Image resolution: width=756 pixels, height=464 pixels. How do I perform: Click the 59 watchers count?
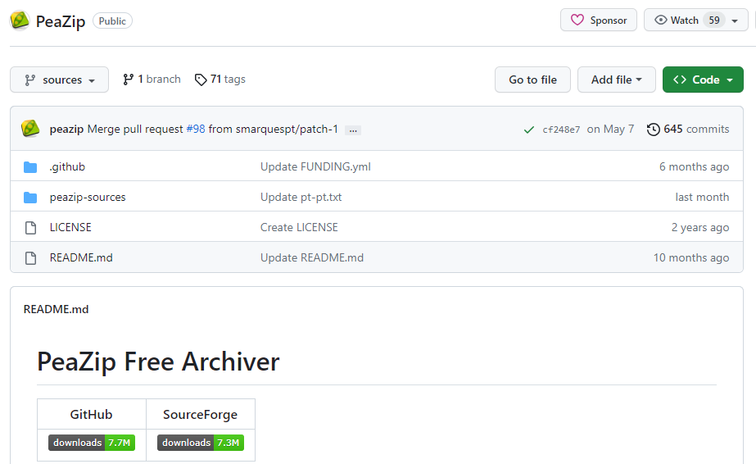(x=714, y=20)
